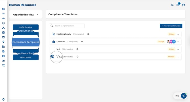The width and height of the screenshot is (190, 102).
Task: Click into the Search compliance item field
Action: (x=67, y=26)
